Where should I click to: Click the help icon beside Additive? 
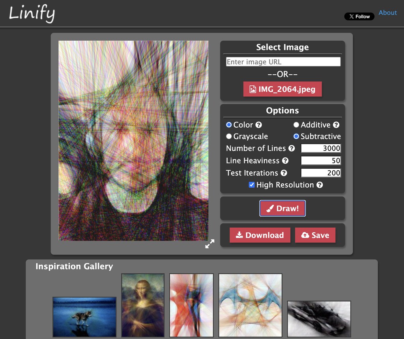click(336, 125)
